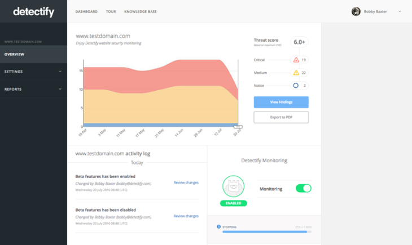This screenshot has width=412, height=245.
Task: Open the Tour menu item
Action: (x=111, y=11)
